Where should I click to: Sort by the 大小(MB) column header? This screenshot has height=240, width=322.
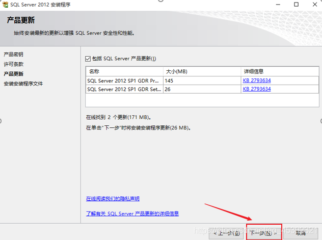(x=202, y=71)
